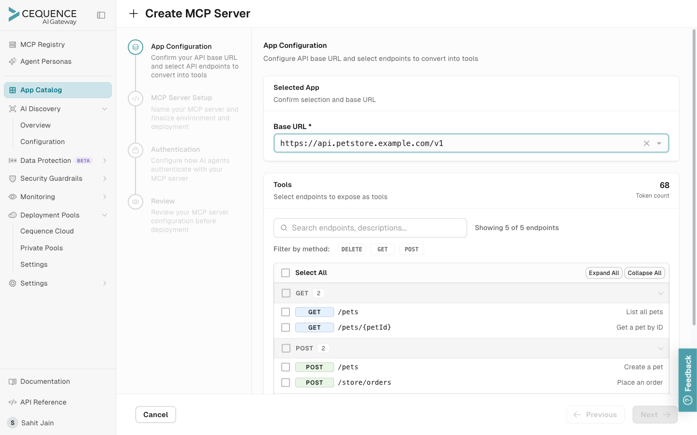This screenshot has height=435, width=697.
Task: Collapse the AI Discovery menu chevron
Action: 105,109
